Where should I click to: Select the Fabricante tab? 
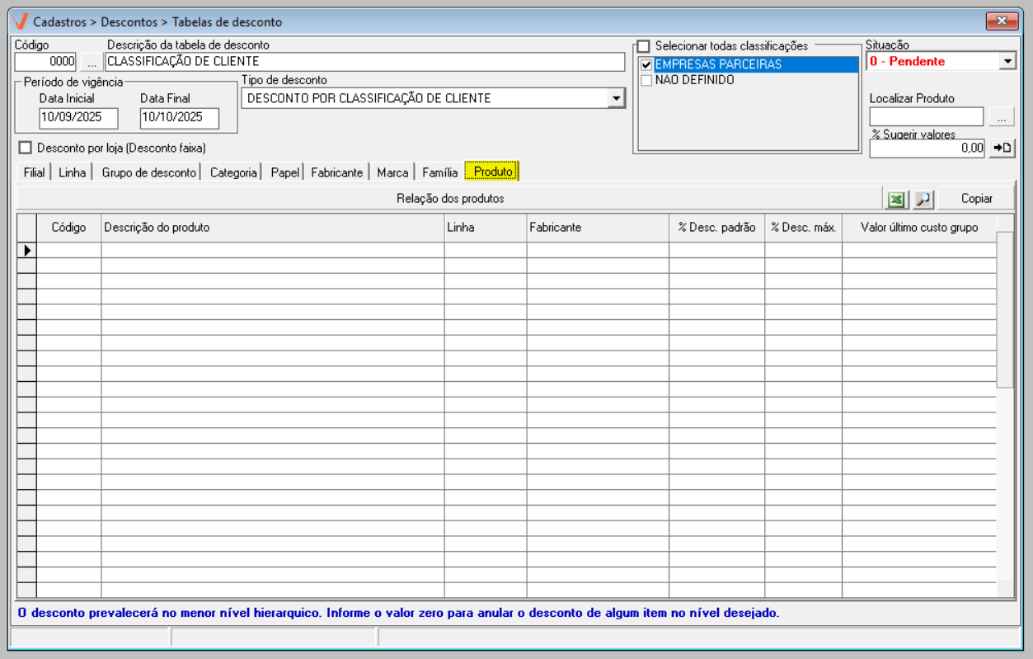click(336, 172)
